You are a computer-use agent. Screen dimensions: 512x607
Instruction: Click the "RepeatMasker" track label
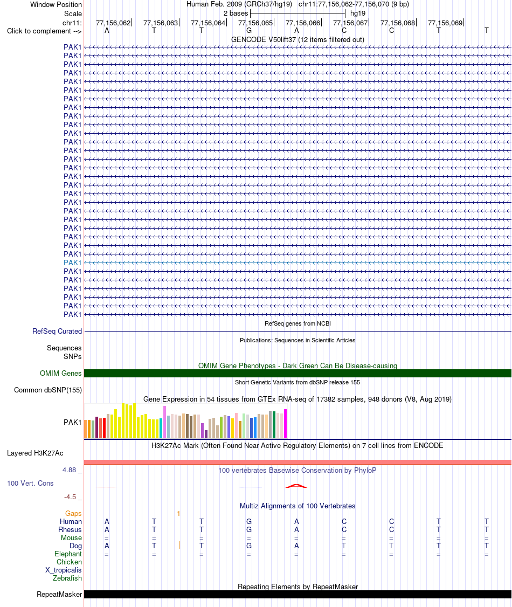click(x=59, y=595)
